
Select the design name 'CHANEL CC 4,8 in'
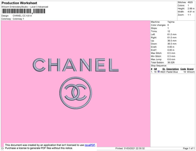click(x=22, y=16)
